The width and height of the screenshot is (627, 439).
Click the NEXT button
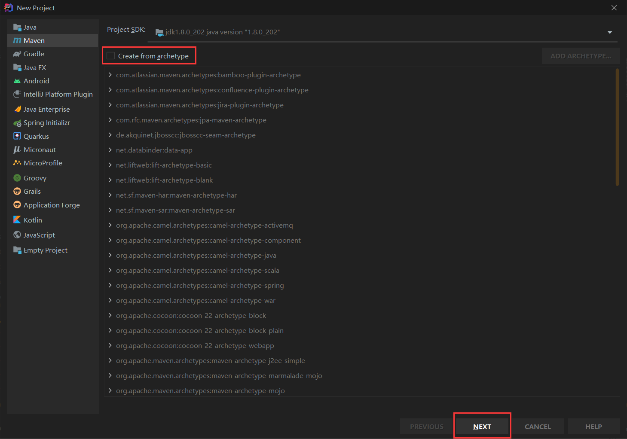482,426
